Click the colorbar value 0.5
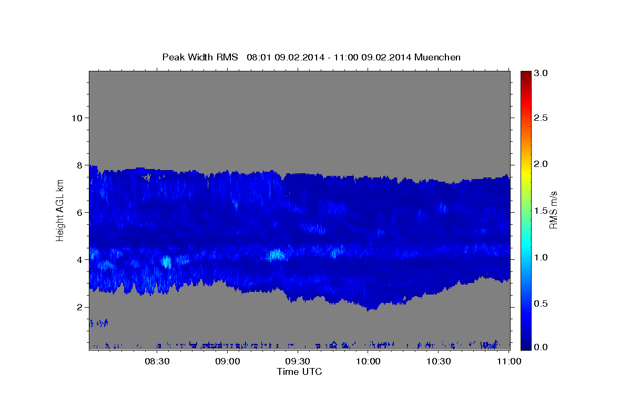Viewport: 631px width, 420px height. pyautogui.click(x=541, y=303)
